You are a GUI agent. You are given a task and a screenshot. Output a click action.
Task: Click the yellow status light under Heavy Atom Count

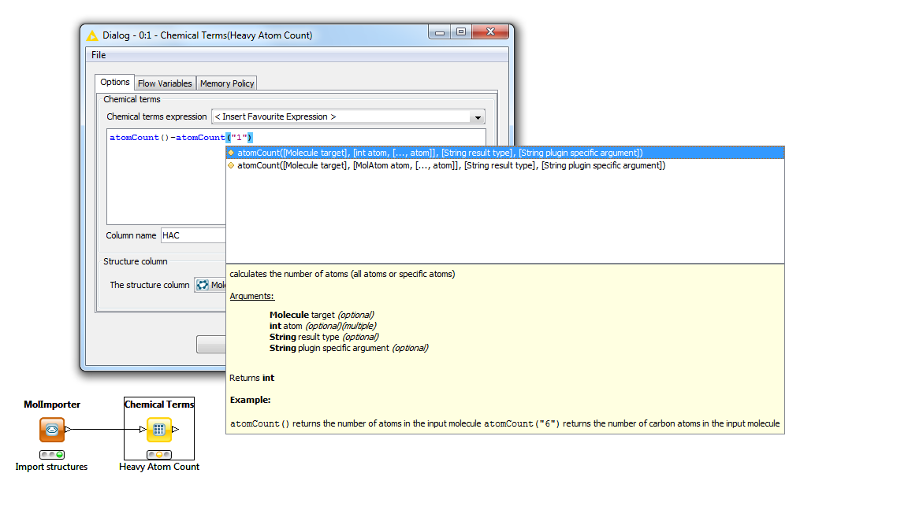point(159,454)
